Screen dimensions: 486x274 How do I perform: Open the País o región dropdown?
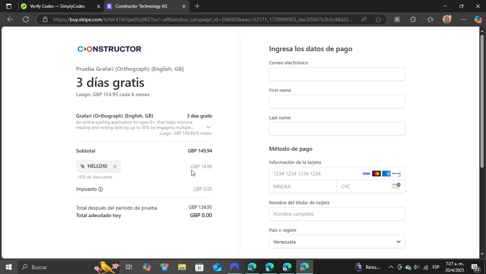[337, 242]
